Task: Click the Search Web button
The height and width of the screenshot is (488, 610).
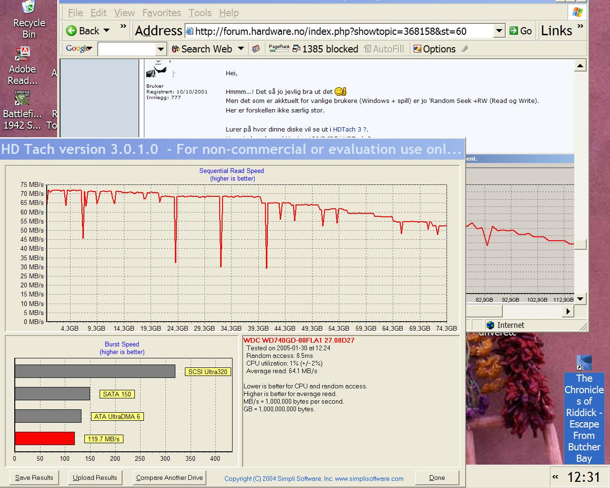Action: [x=202, y=49]
